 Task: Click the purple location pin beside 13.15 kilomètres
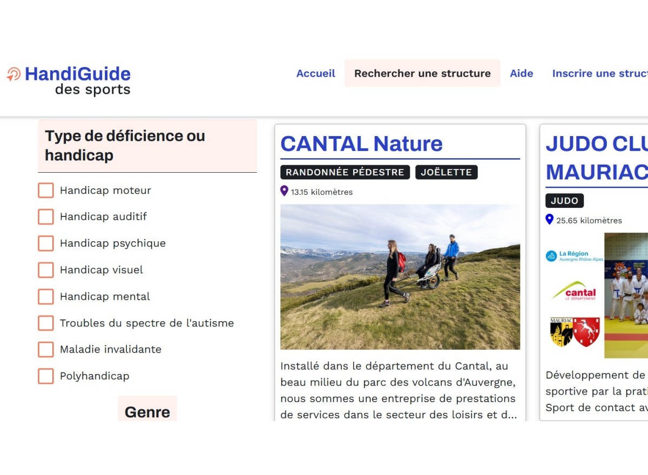[284, 191]
